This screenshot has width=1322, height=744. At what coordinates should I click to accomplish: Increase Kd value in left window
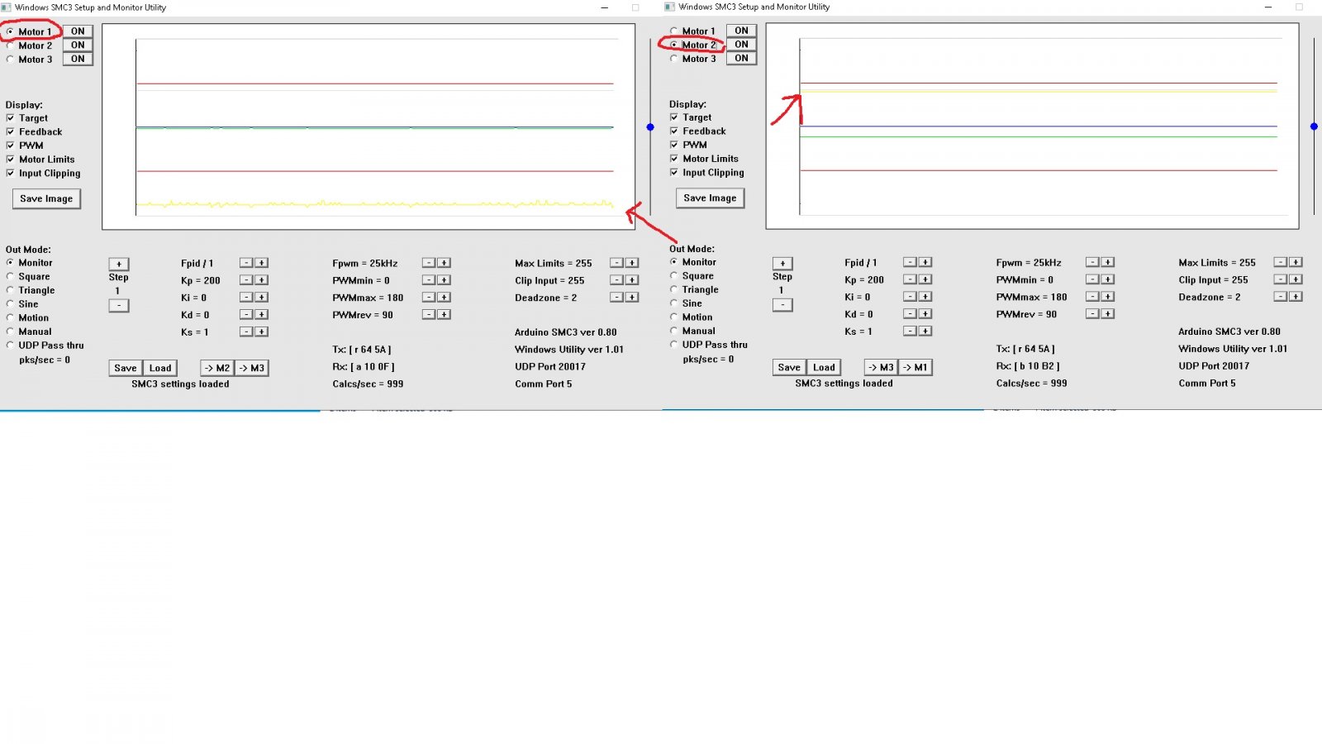[x=261, y=315]
